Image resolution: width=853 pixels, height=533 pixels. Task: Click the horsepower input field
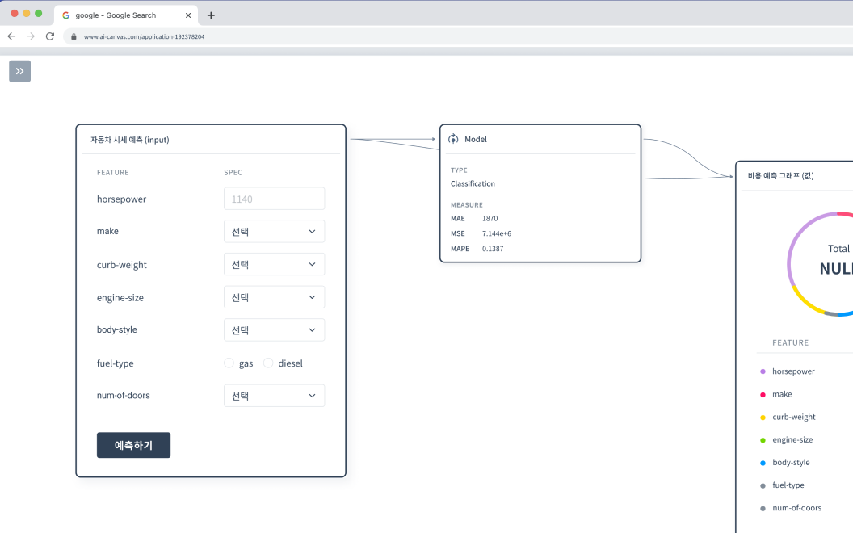tap(274, 199)
